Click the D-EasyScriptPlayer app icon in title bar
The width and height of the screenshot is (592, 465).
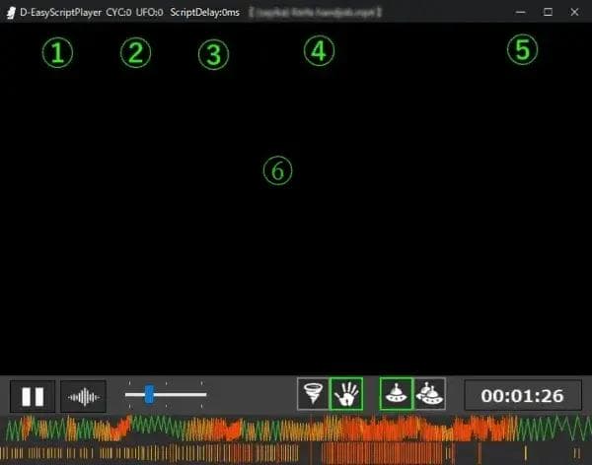tap(10, 12)
